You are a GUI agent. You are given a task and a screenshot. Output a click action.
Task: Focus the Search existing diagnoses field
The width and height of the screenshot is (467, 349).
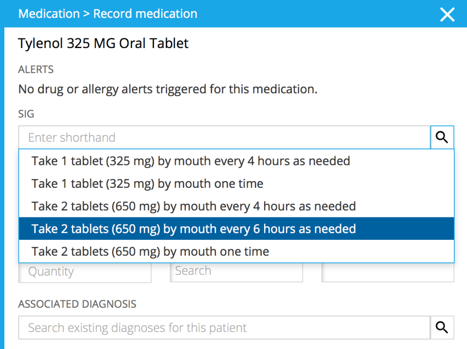click(224, 328)
